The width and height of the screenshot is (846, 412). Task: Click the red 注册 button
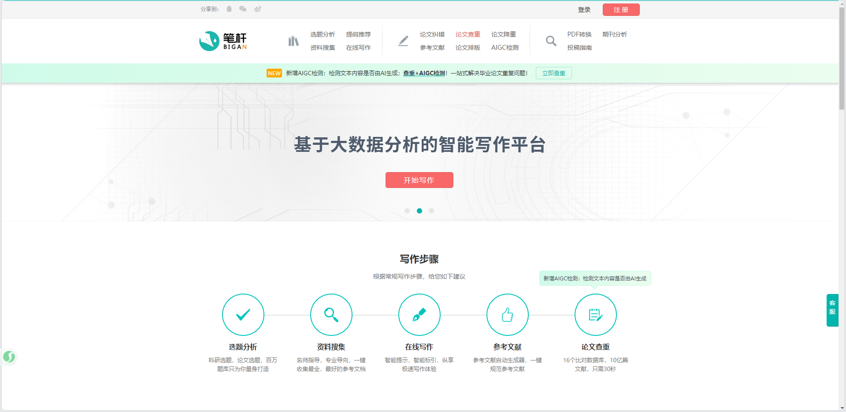click(x=621, y=10)
